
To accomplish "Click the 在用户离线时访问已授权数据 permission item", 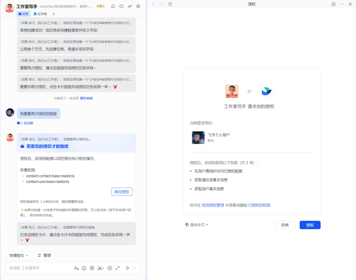I will click(219, 171).
